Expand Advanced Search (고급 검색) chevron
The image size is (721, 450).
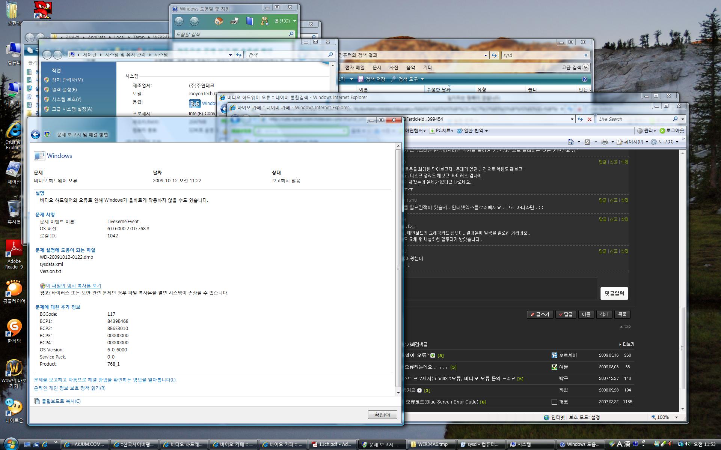[x=585, y=67]
